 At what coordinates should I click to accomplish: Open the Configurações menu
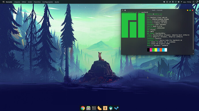[x=48, y=2]
